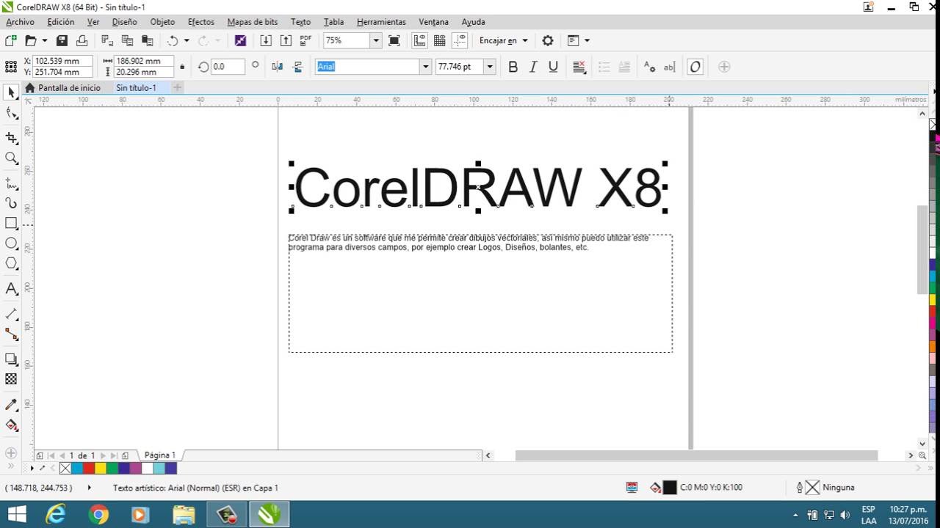Open the Undo history dropdown arrow

coord(187,40)
